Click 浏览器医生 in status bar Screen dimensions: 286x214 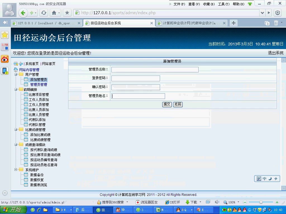(x=147, y=202)
